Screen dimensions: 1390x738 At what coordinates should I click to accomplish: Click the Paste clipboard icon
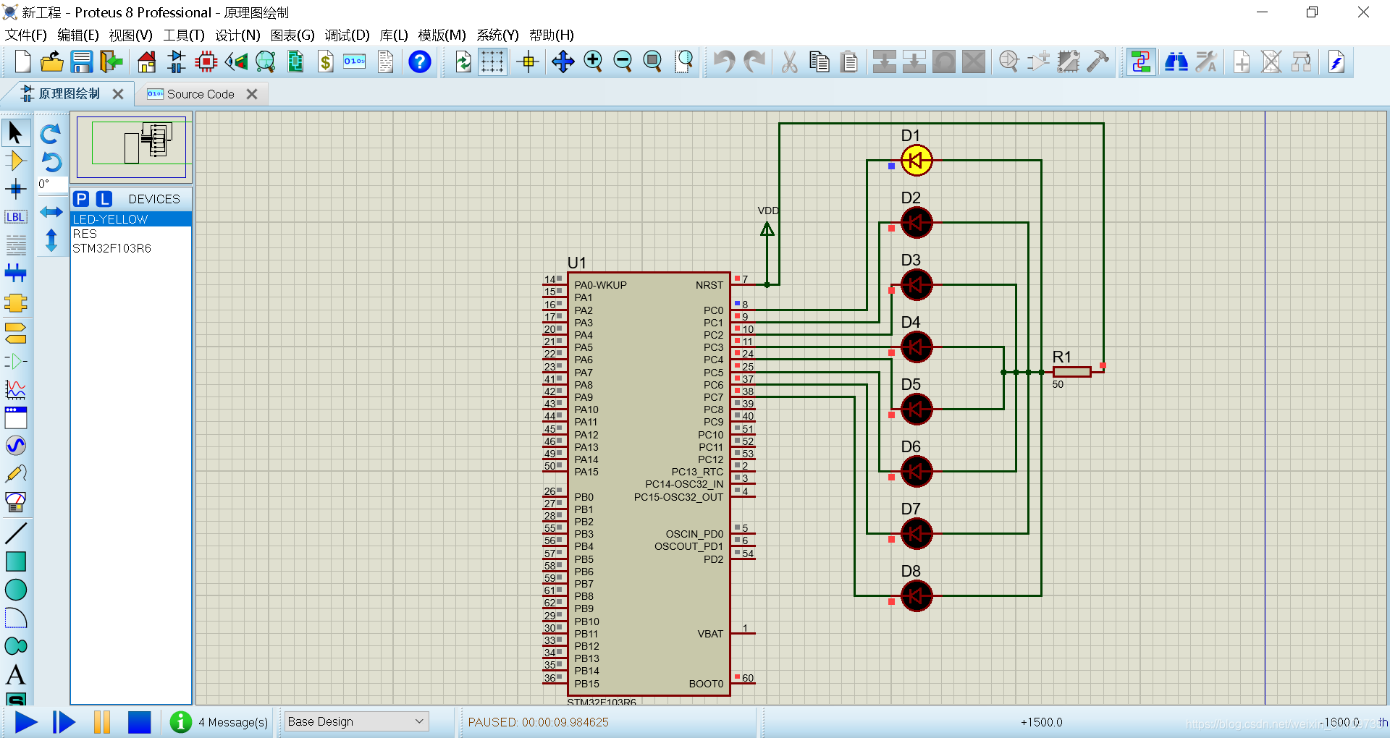coord(849,62)
